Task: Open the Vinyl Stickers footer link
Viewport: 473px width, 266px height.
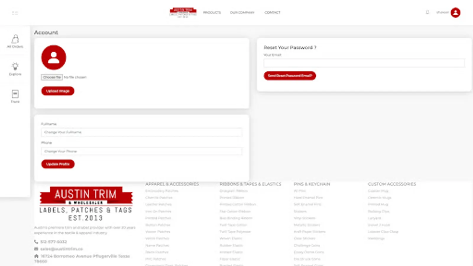Action: 304,218
